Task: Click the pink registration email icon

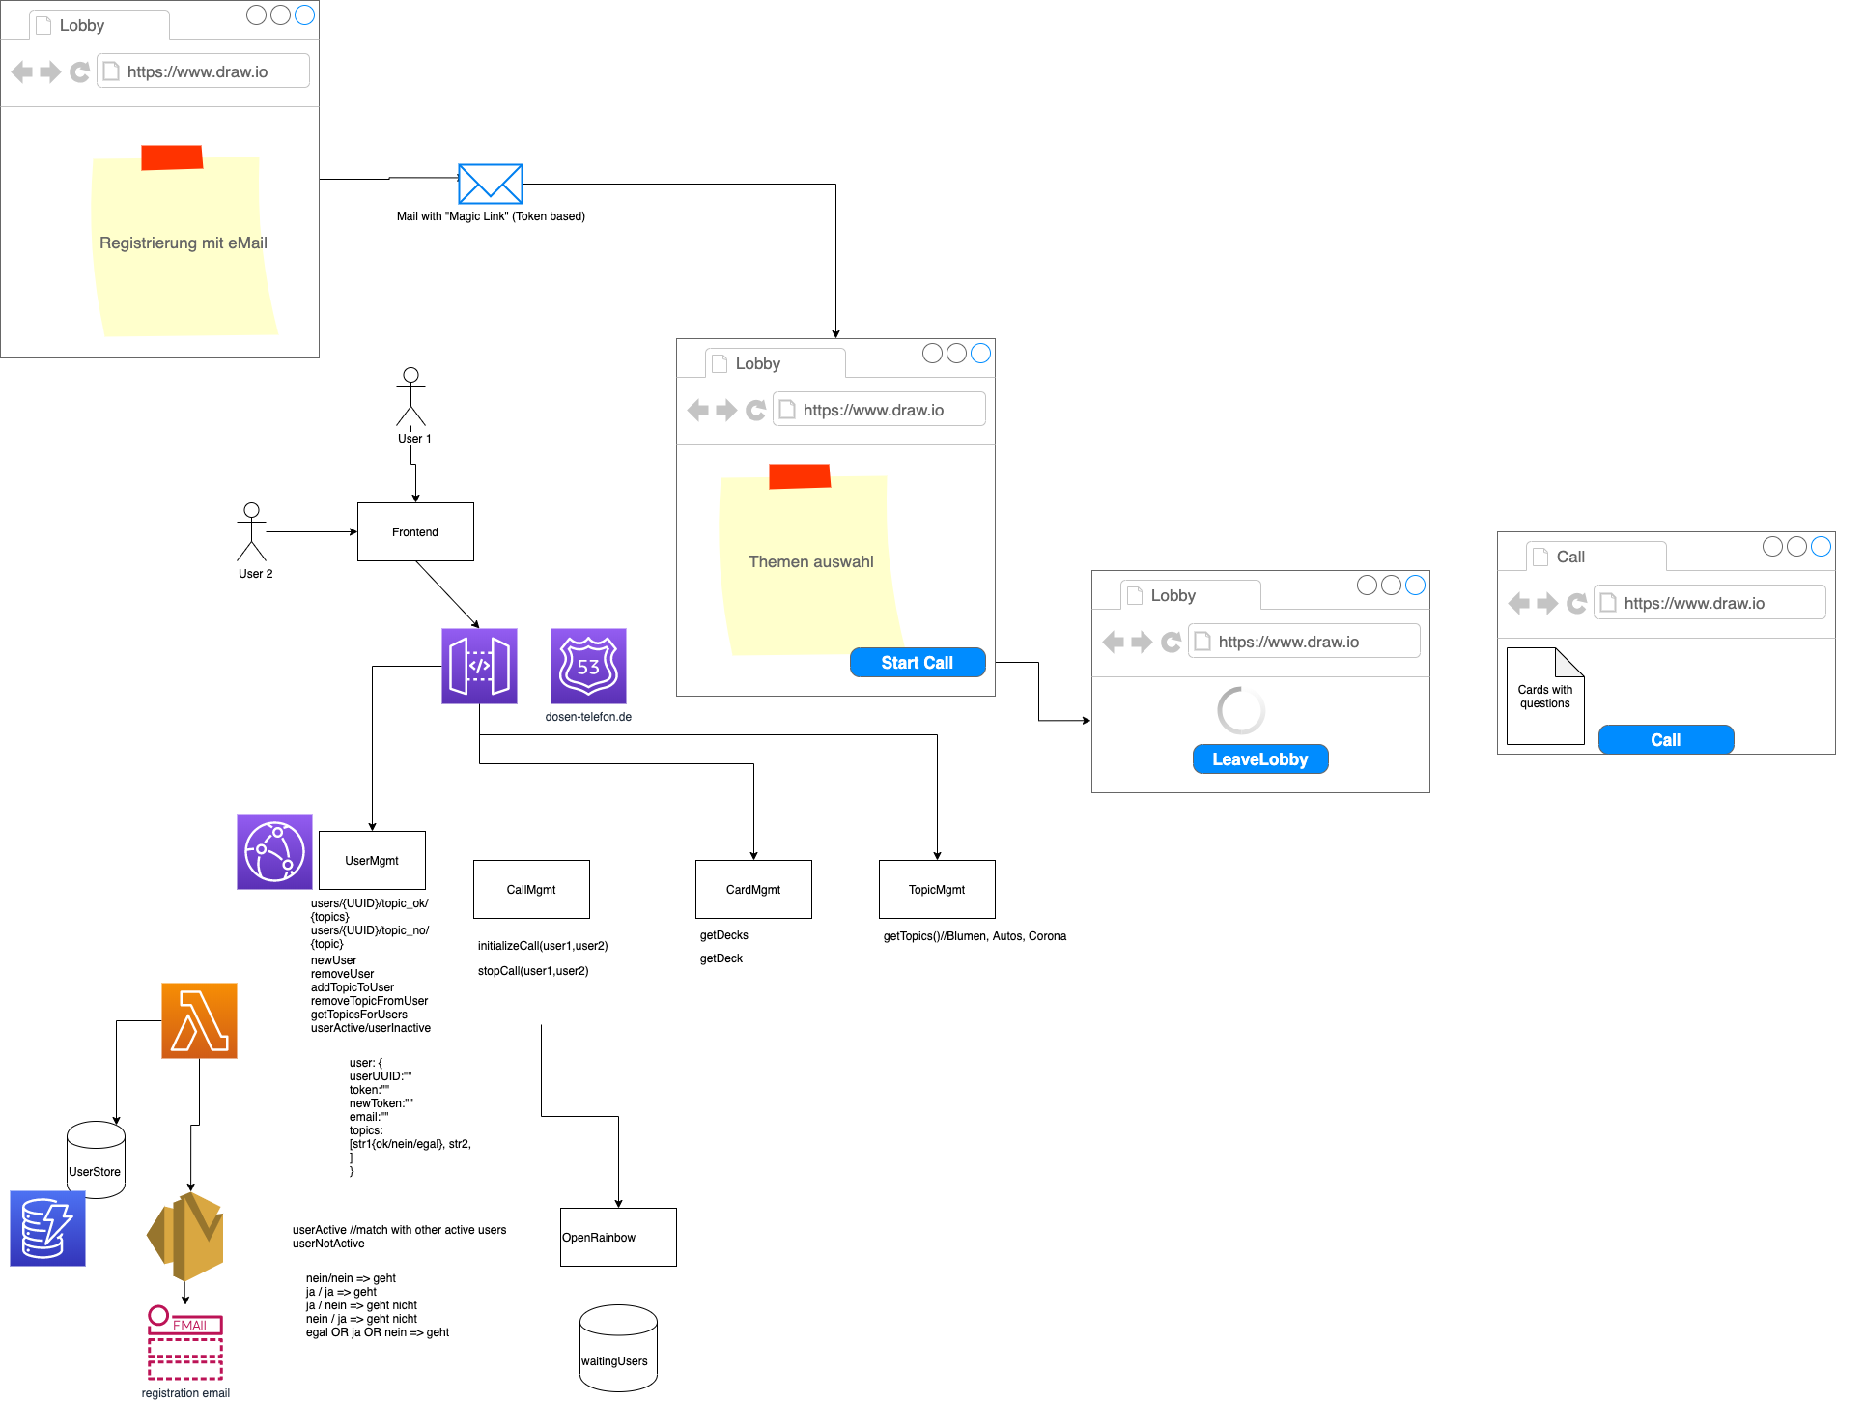Action: click(x=185, y=1343)
